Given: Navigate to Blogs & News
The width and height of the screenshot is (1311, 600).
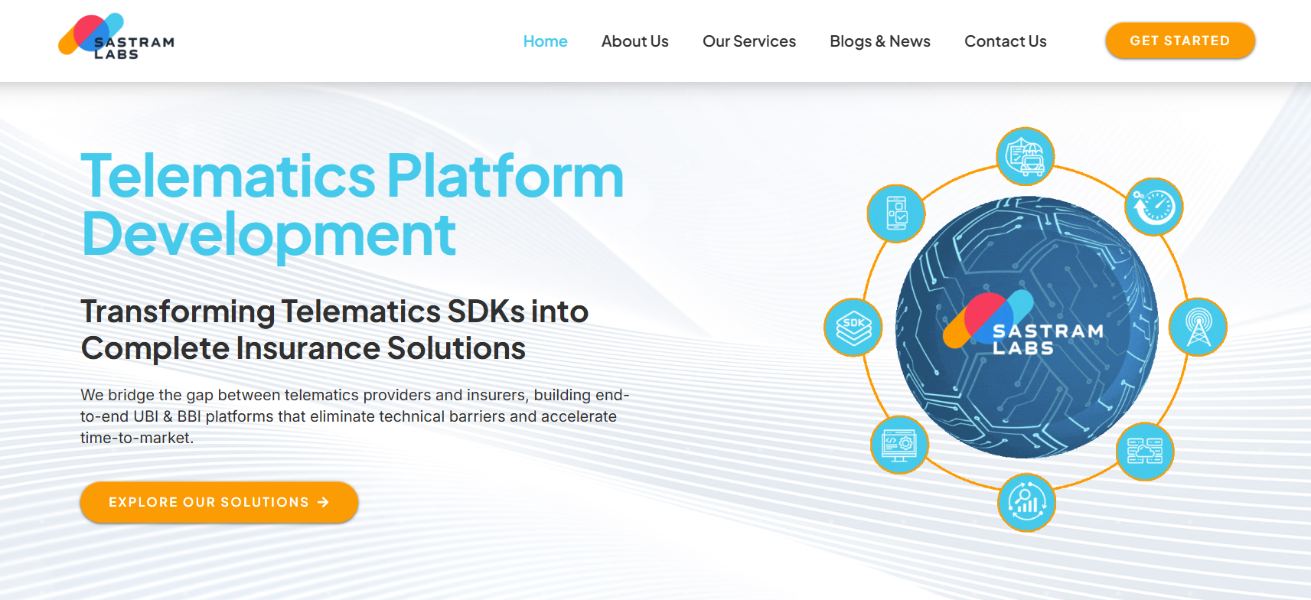Looking at the screenshot, I should click(x=879, y=41).
